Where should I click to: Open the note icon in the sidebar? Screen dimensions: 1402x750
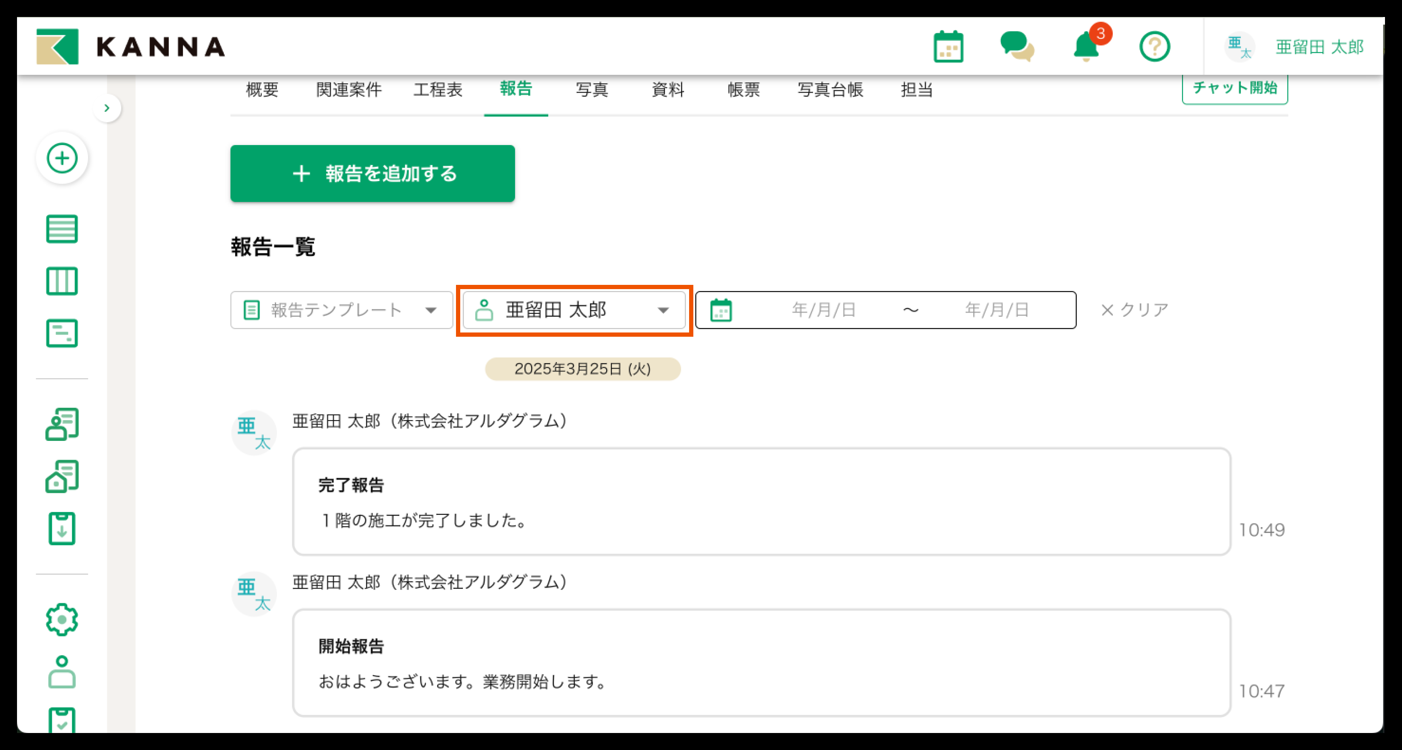click(62, 333)
